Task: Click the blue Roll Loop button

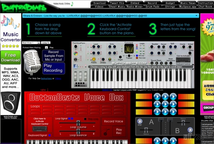Action: click(x=137, y=55)
